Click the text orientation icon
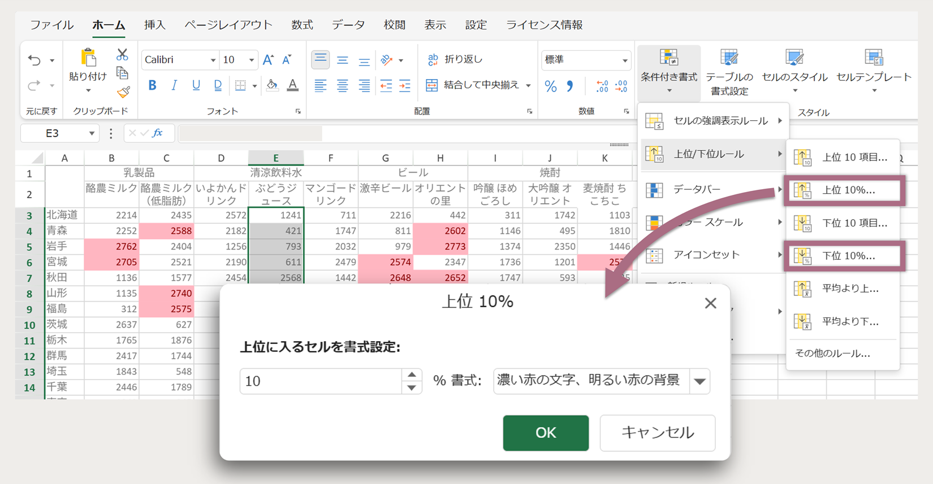Viewport: 933px width, 484px height. click(x=387, y=60)
